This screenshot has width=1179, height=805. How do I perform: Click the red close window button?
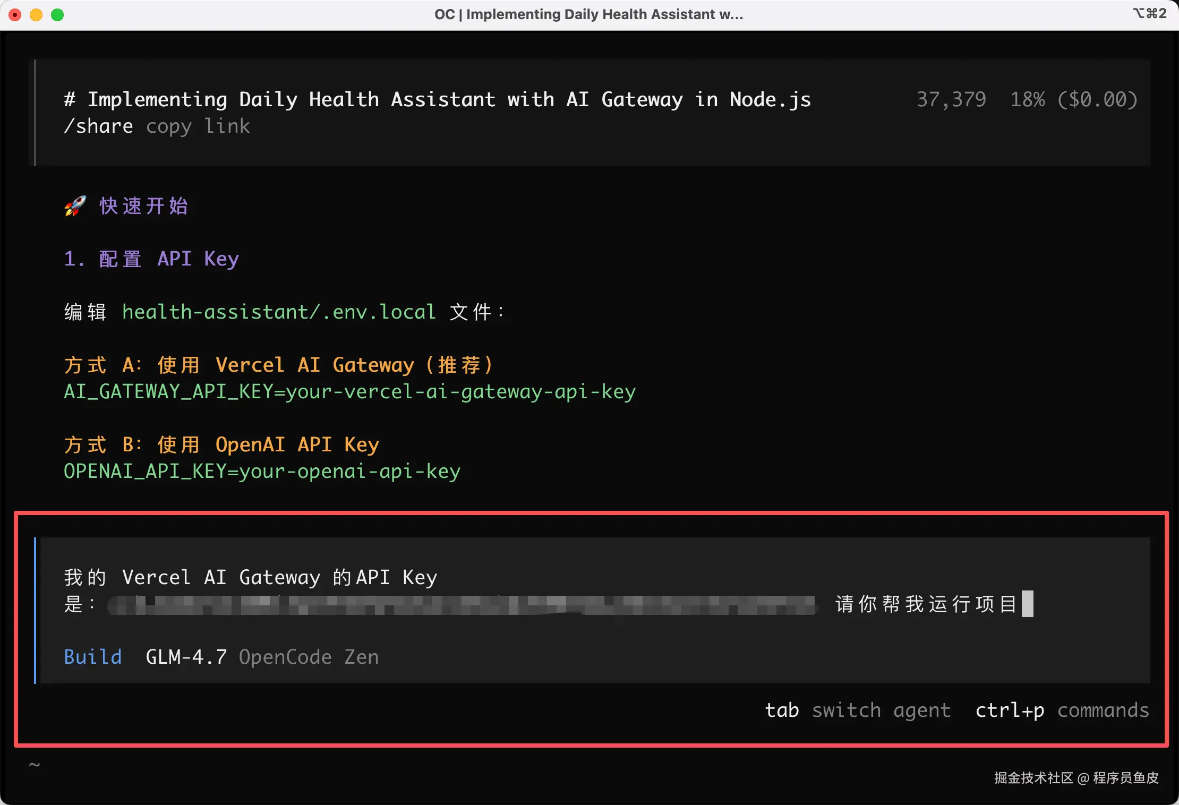click(15, 15)
